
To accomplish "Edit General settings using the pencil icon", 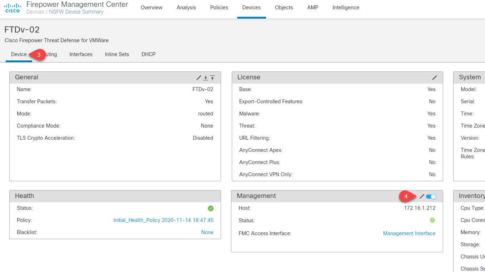I will (x=199, y=78).
